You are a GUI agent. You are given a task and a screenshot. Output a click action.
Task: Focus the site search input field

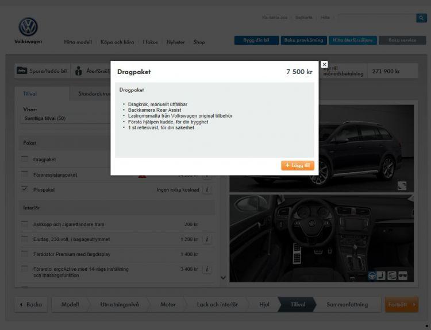(377, 18)
